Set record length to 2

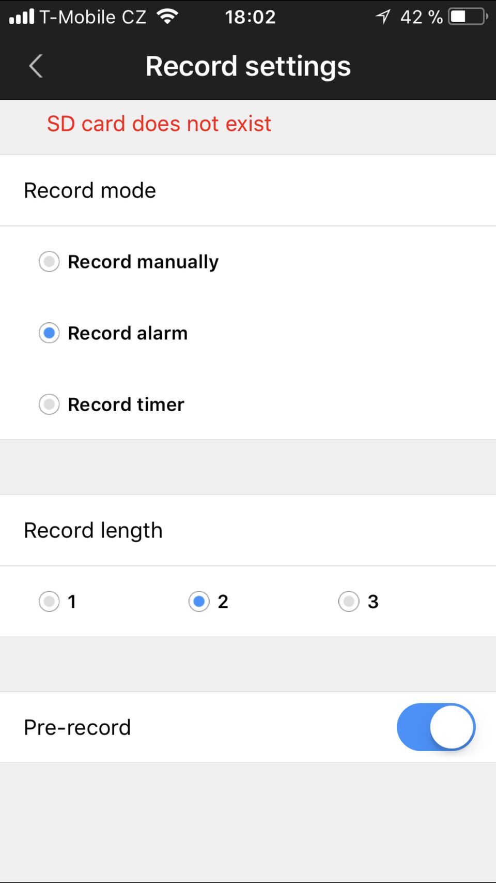point(199,602)
